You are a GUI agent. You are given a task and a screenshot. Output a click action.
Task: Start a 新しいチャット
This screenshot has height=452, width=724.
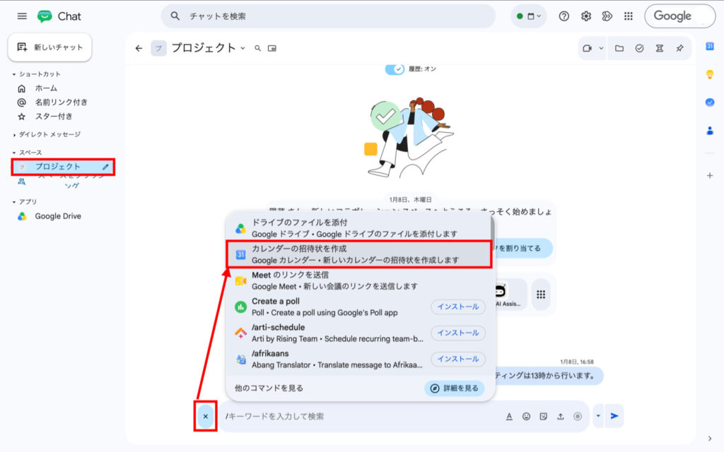[x=50, y=47]
